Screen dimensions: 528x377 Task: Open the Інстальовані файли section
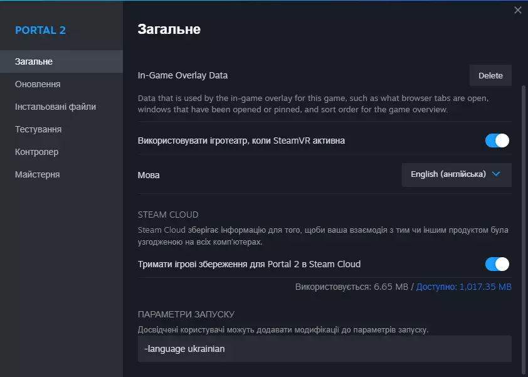[55, 107]
